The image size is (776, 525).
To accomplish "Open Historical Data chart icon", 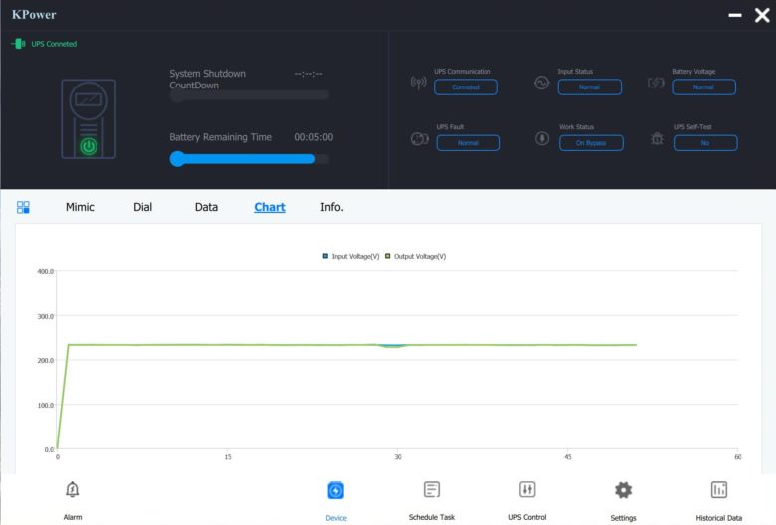I will click(x=718, y=490).
